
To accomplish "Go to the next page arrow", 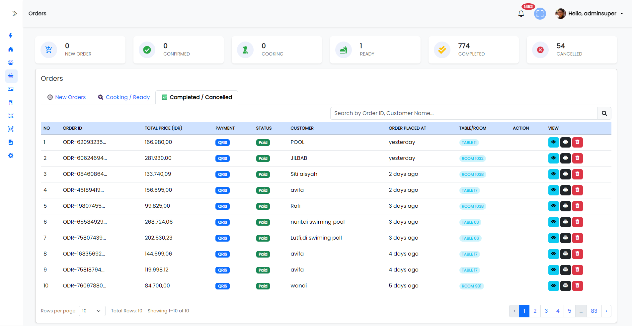I will click(606, 311).
